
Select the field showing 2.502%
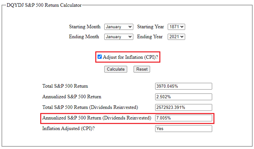click(x=183, y=97)
